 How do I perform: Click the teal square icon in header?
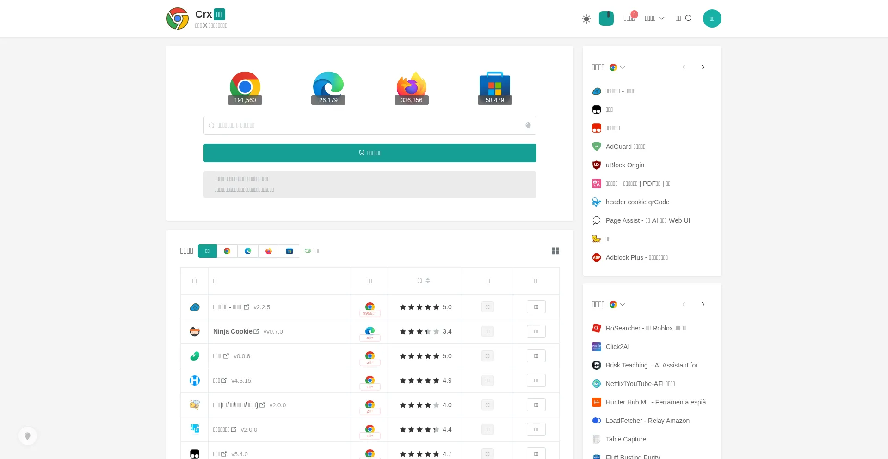point(606,18)
